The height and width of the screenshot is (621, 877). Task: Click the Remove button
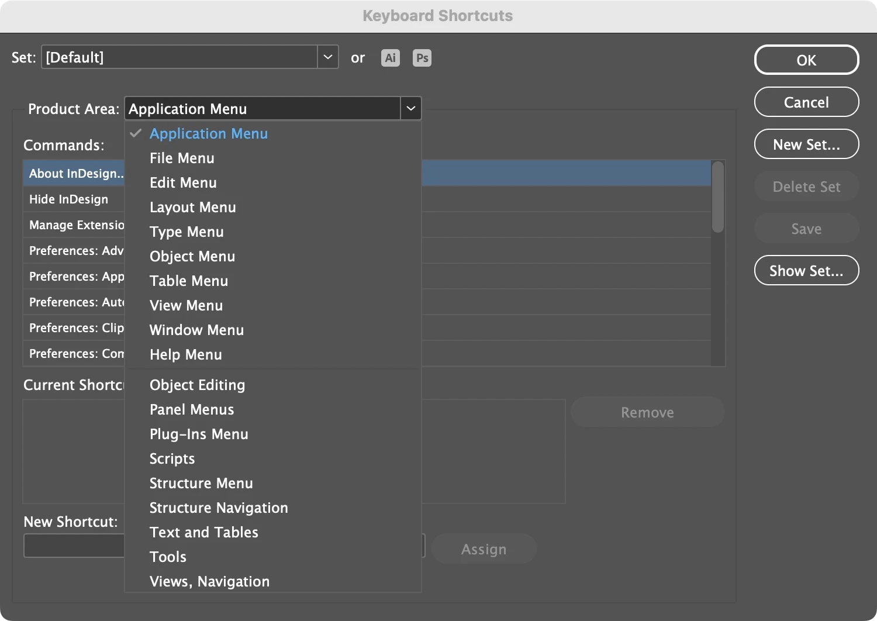point(647,412)
